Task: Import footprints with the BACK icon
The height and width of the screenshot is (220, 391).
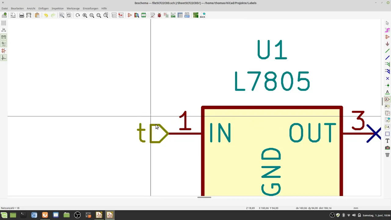Action: click(x=203, y=15)
